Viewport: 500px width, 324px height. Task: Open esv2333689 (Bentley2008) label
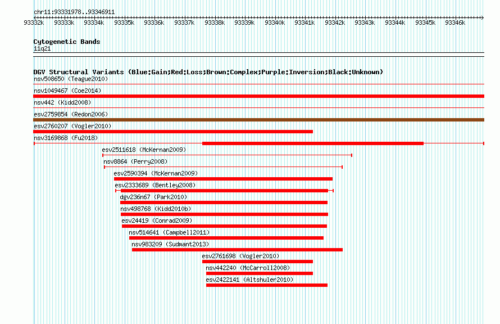pyautogui.click(x=155, y=185)
